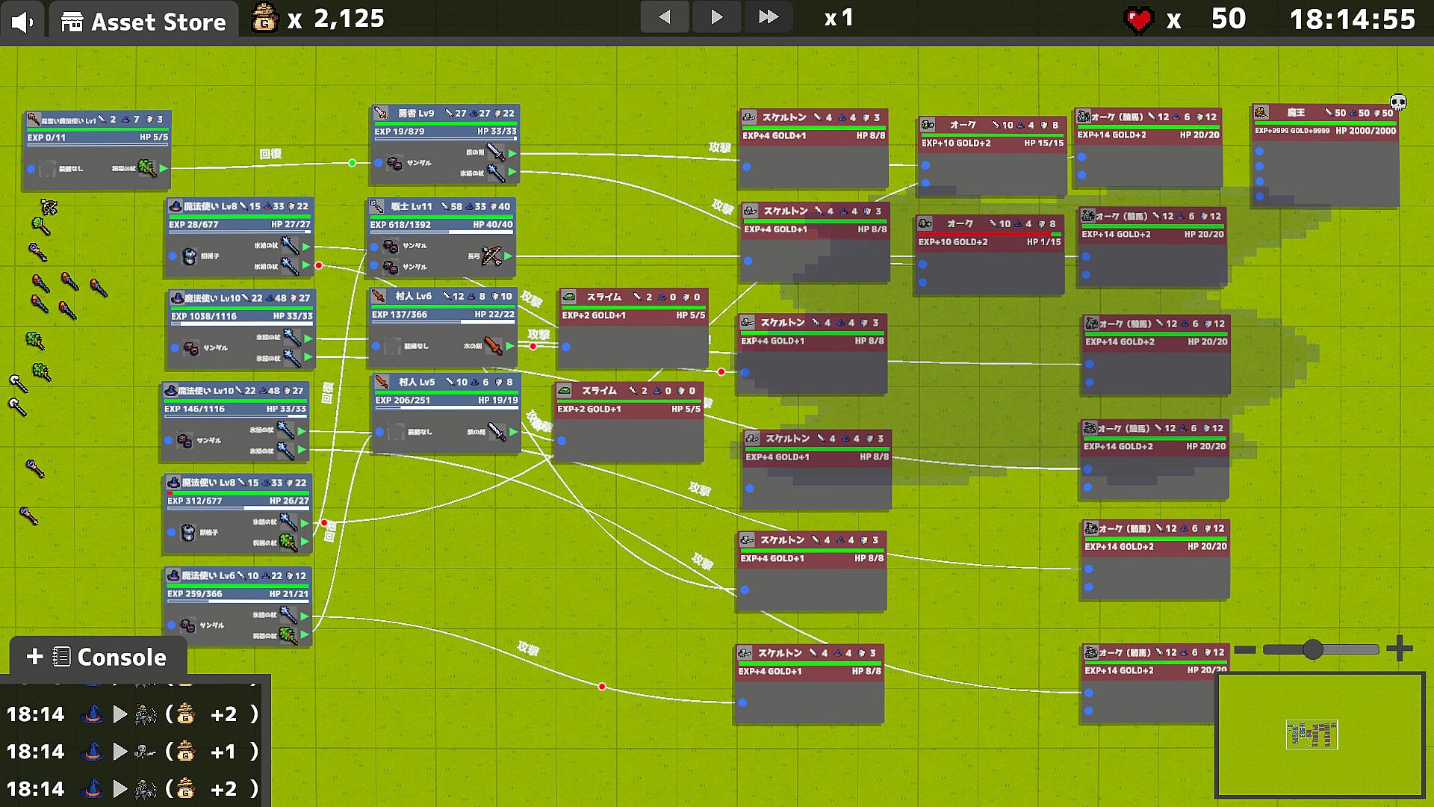Open the Asset Store tab
This screenshot has height=807, width=1434.
coord(144,22)
